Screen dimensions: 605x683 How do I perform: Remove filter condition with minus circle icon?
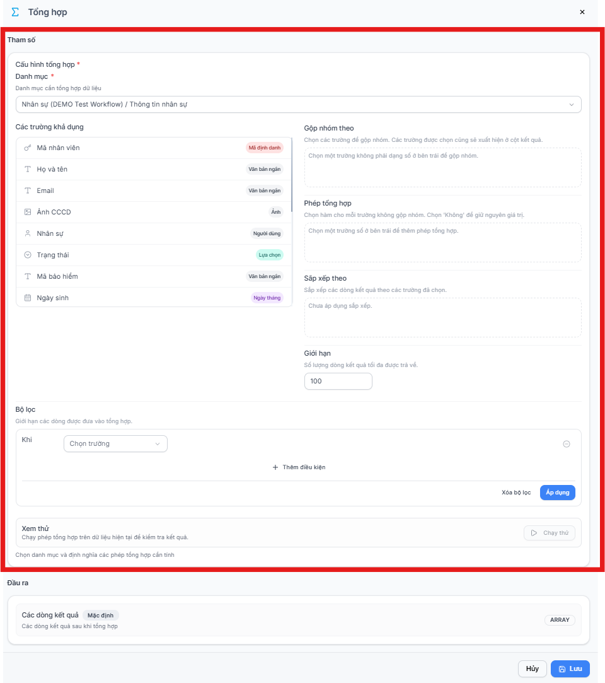[567, 444]
